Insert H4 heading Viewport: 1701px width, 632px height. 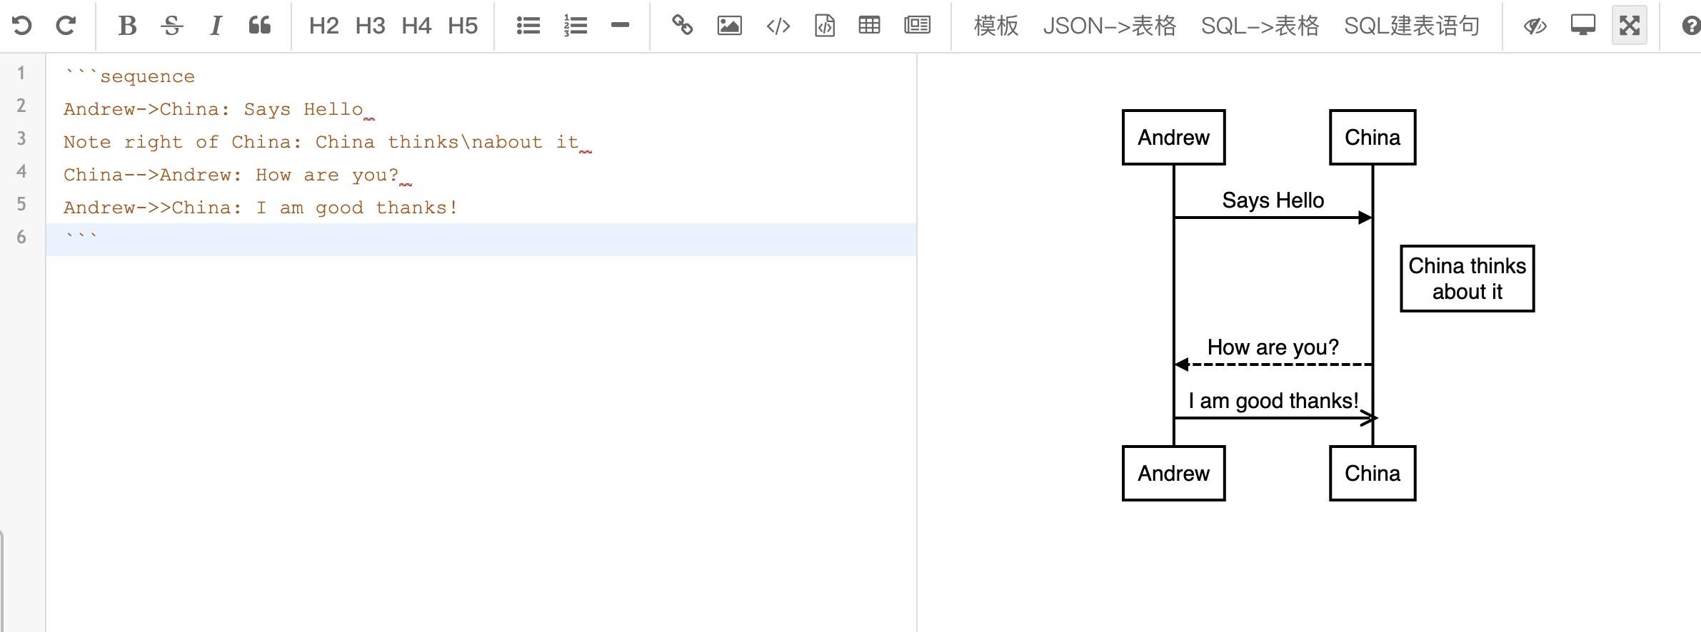click(416, 26)
